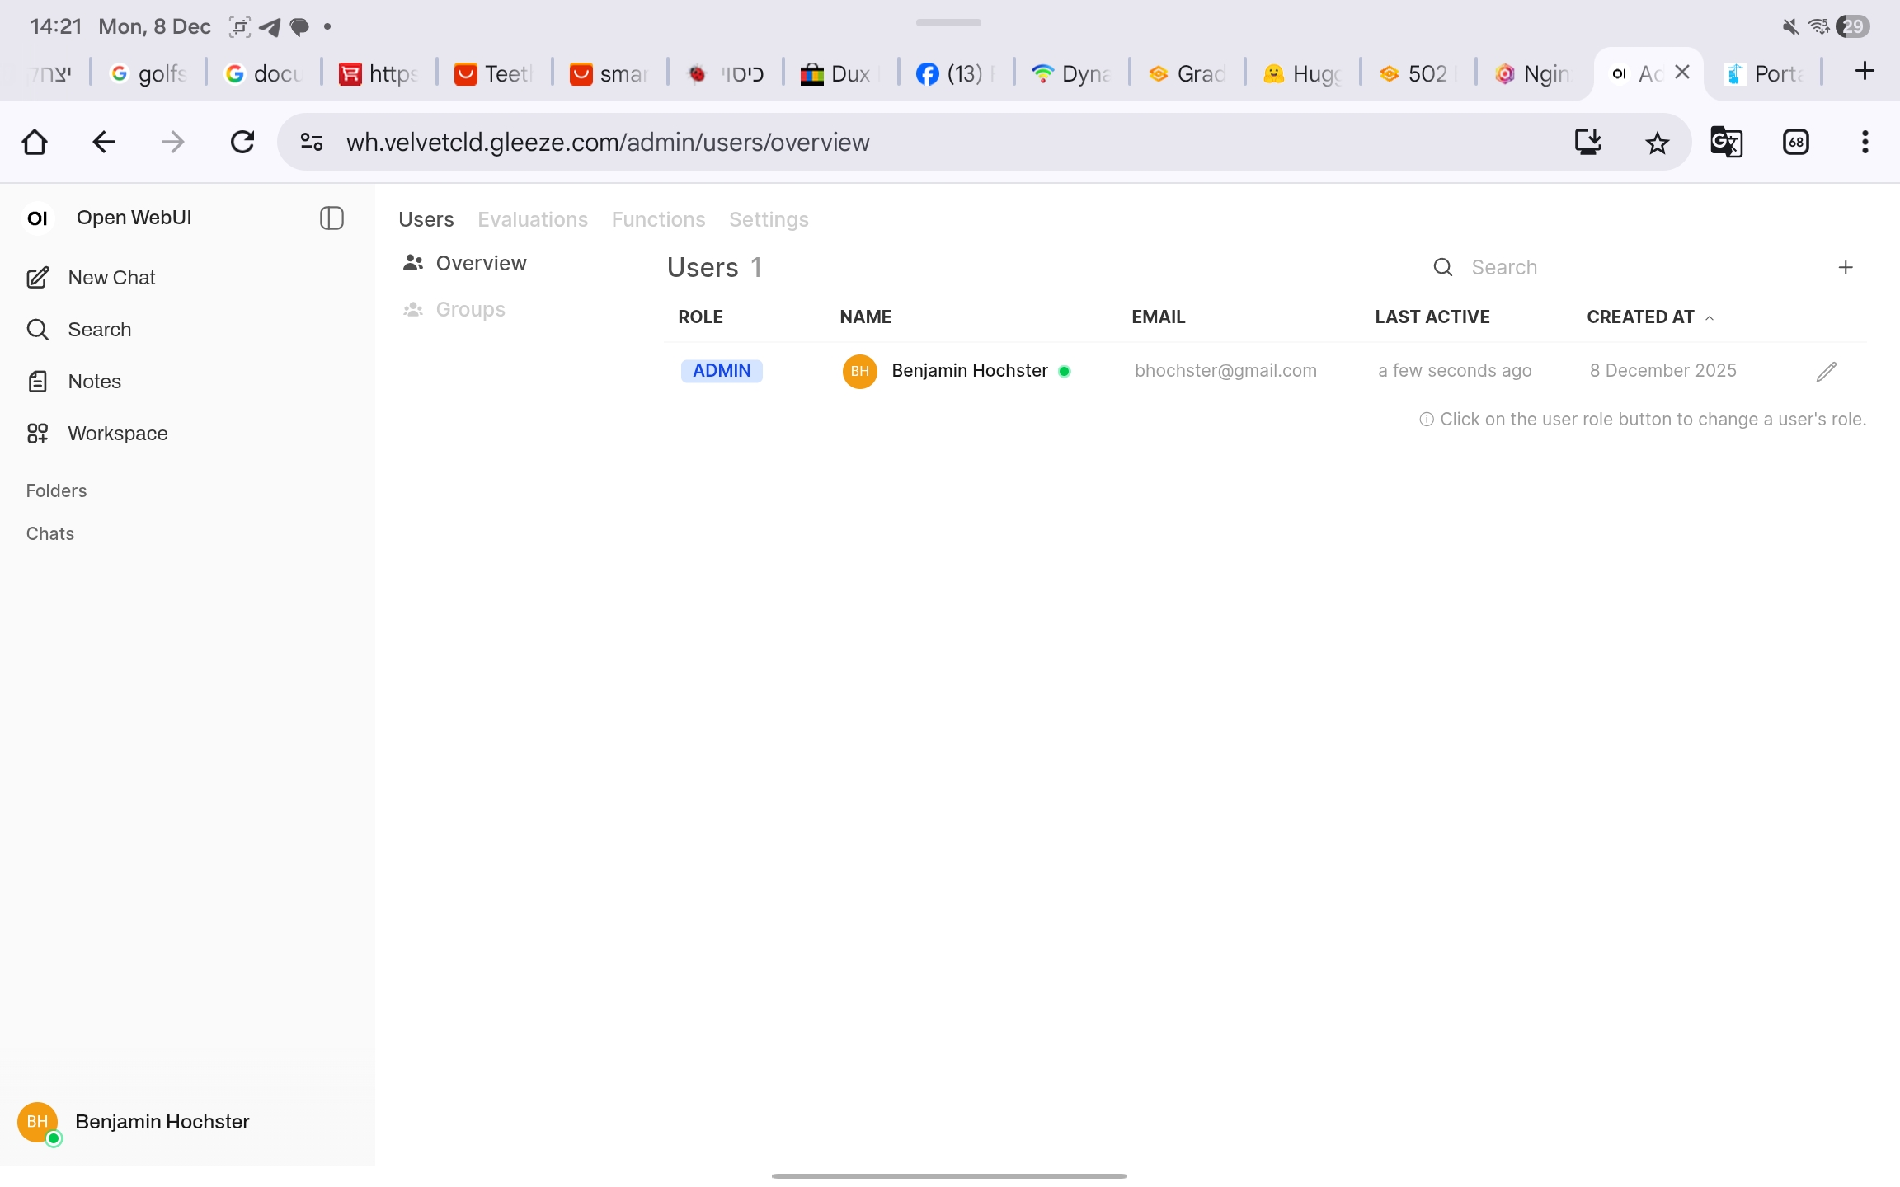Open Benjamin Hochster profile menu at bottom
This screenshot has width=1900, height=1187.
[162, 1122]
